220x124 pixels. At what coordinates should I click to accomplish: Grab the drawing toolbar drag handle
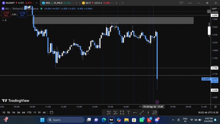tap(104, 112)
